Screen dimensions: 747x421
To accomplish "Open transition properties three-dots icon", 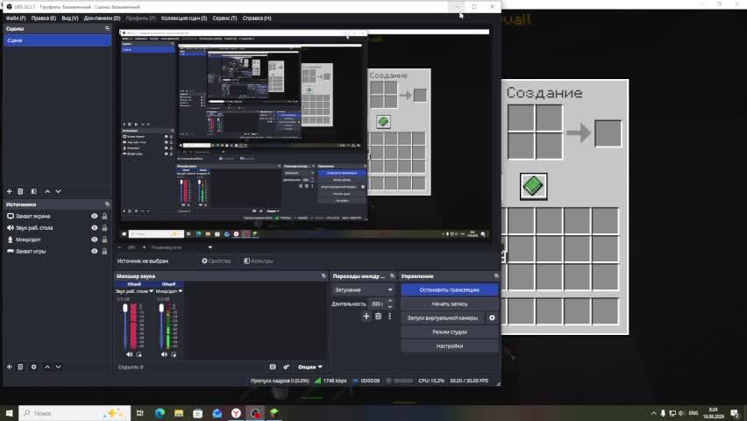I will pyautogui.click(x=389, y=316).
